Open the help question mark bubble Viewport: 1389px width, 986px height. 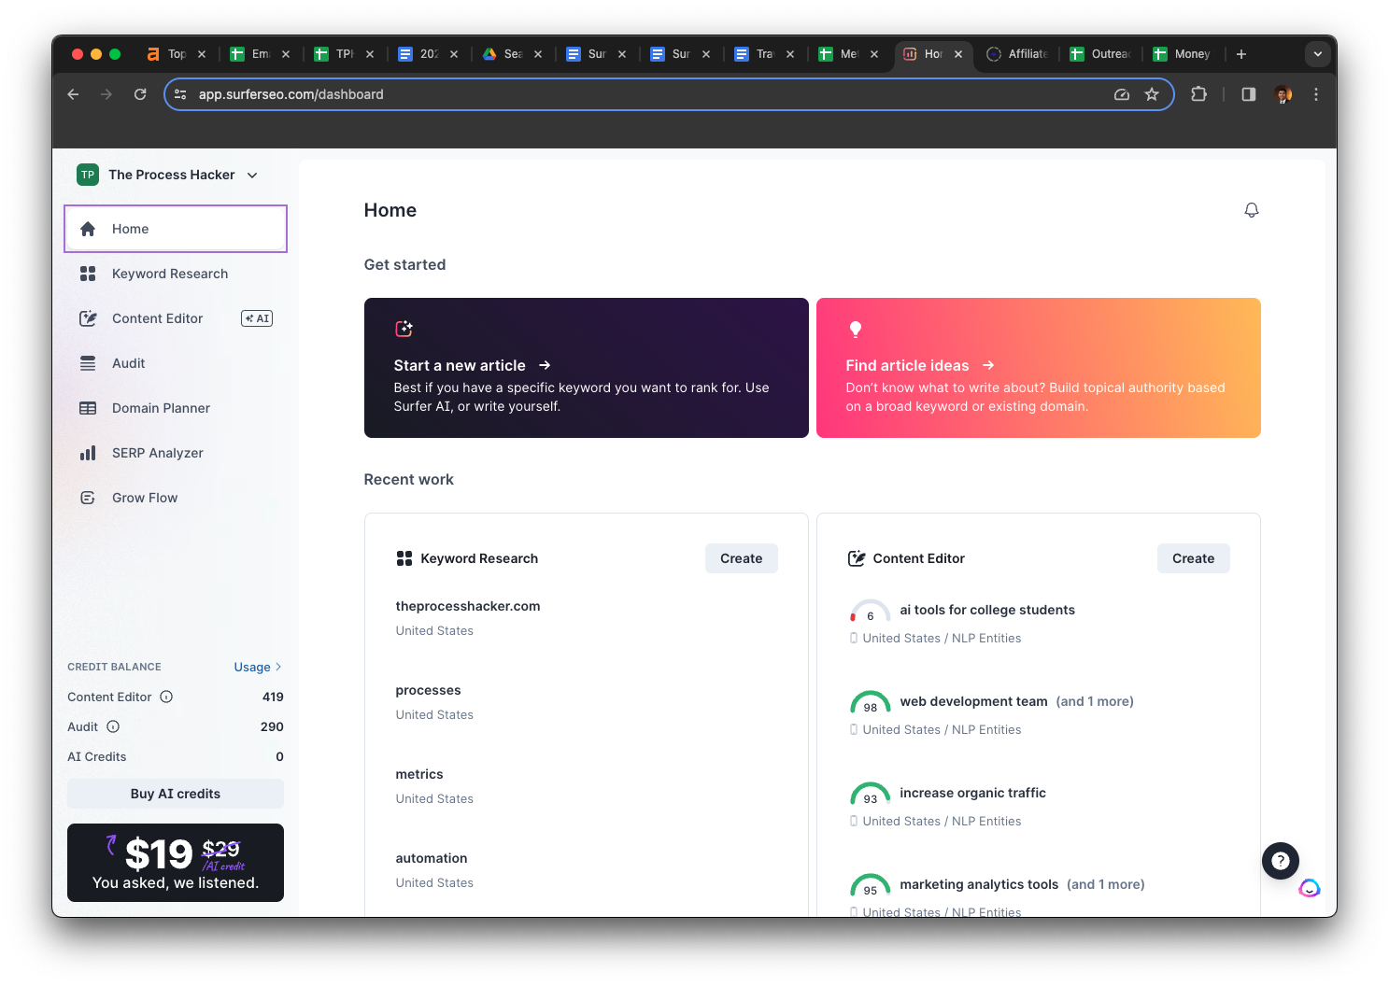click(1281, 861)
